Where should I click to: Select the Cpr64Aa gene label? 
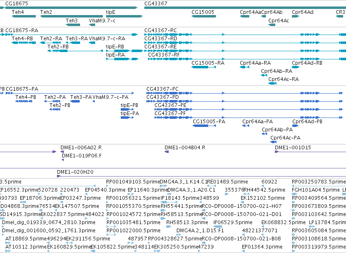pyautogui.click(x=250, y=12)
